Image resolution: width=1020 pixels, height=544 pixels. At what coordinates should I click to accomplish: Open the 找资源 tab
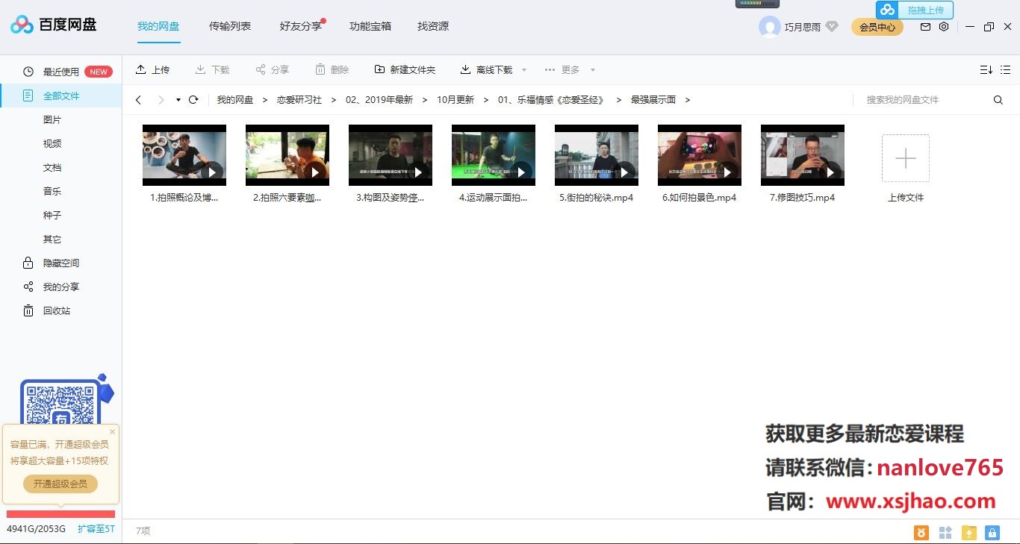click(433, 26)
